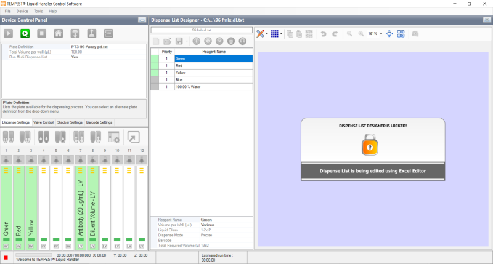Click the gray four-square grid icon
Viewport: 493px width, 264px height.
[309, 34]
